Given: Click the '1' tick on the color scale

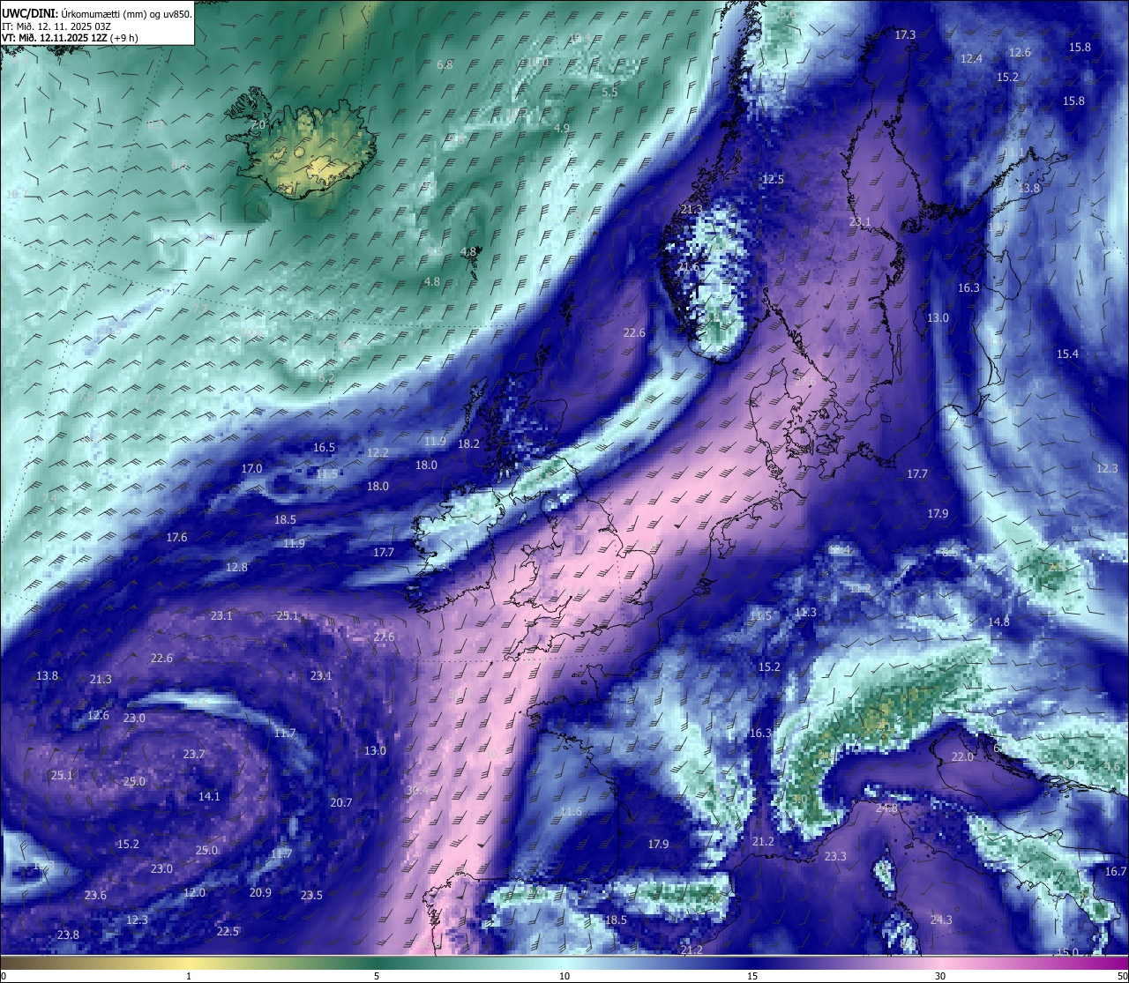Looking at the screenshot, I should coord(189,976).
